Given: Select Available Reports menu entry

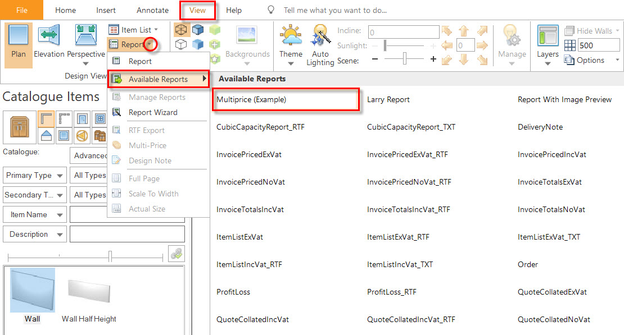Looking at the screenshot, I should click(159, 79).
